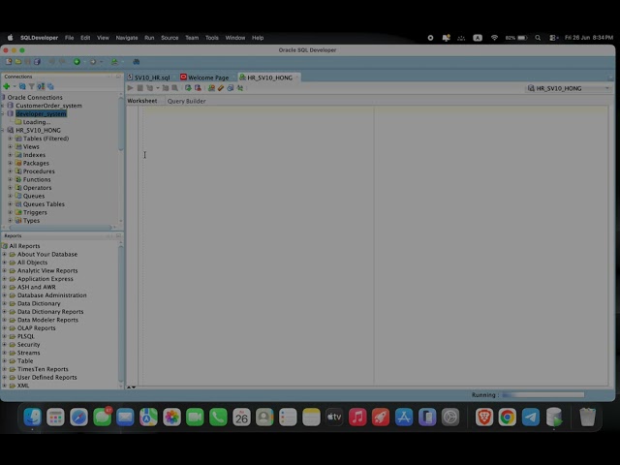Open Brave browser from the dock
This screenshot has width=620, height=465.
(484, 418)
